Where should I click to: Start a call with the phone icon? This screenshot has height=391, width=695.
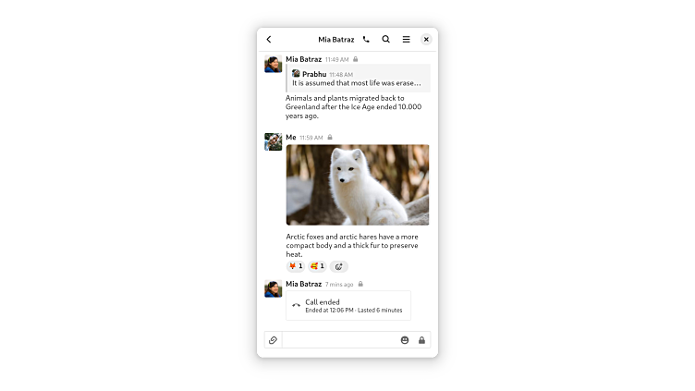366,40
